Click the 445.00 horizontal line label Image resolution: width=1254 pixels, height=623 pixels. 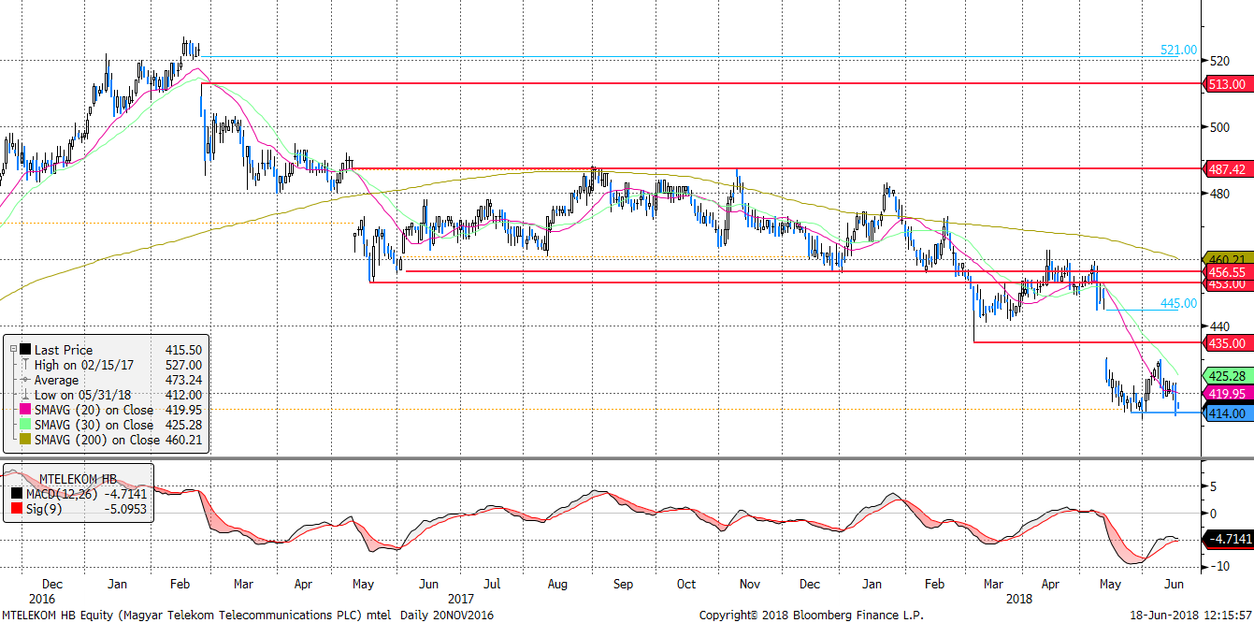[x=1178, y=303]
